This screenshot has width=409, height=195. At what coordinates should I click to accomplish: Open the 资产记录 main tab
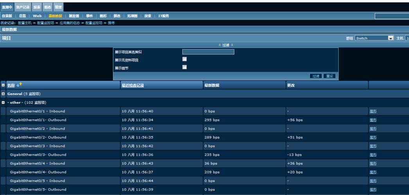click(23, 7)
